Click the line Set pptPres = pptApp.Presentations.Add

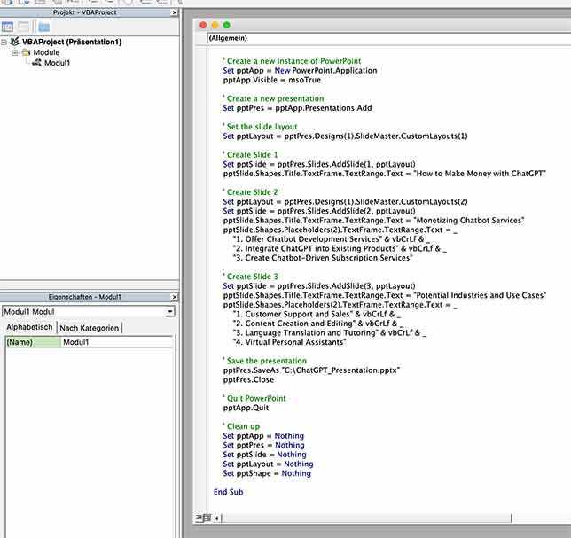coord(297,108)
